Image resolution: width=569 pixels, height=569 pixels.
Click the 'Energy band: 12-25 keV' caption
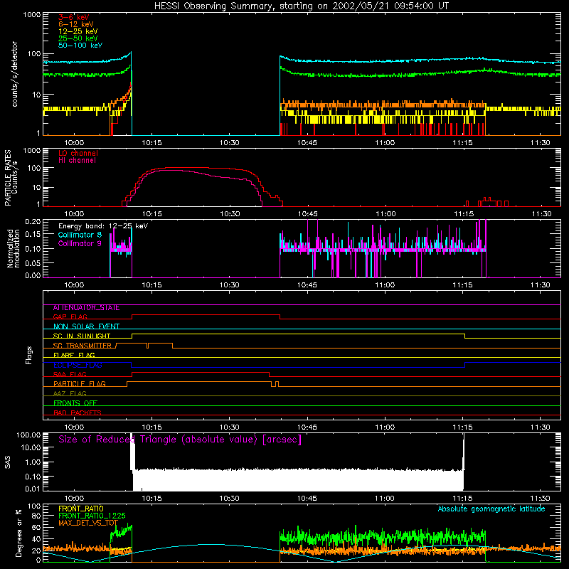click(103, 226)
